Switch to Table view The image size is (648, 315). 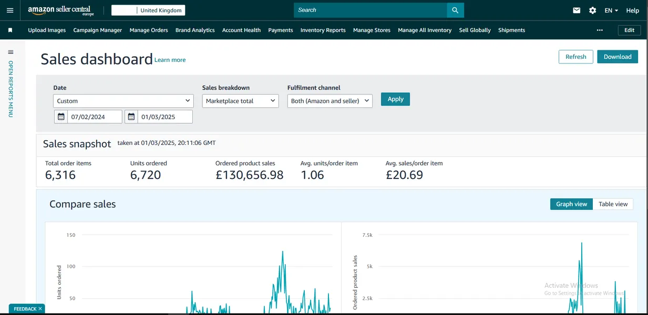(x=613, y=204)
